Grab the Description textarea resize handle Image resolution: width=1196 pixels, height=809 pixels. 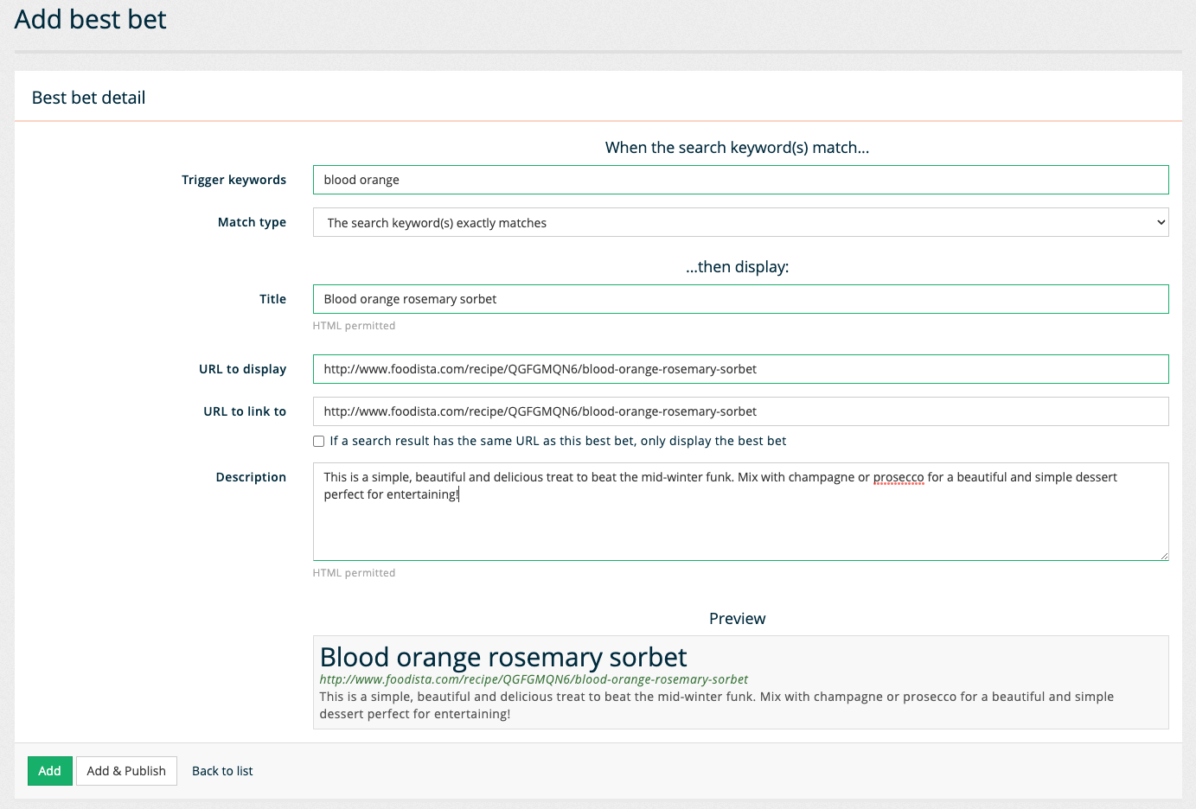[1164, 556]
